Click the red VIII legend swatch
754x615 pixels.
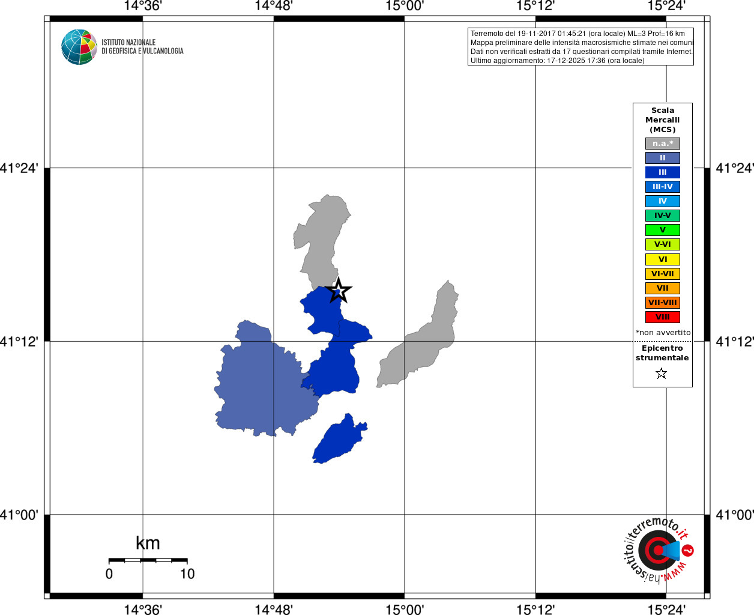click(663, 317)
